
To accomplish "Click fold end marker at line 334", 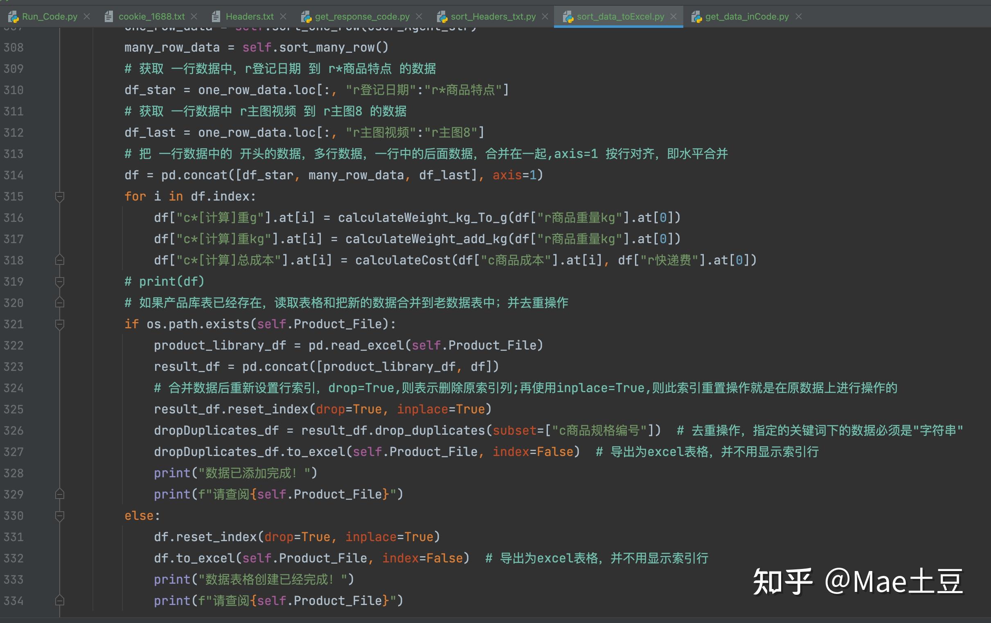I will (60, 601).
